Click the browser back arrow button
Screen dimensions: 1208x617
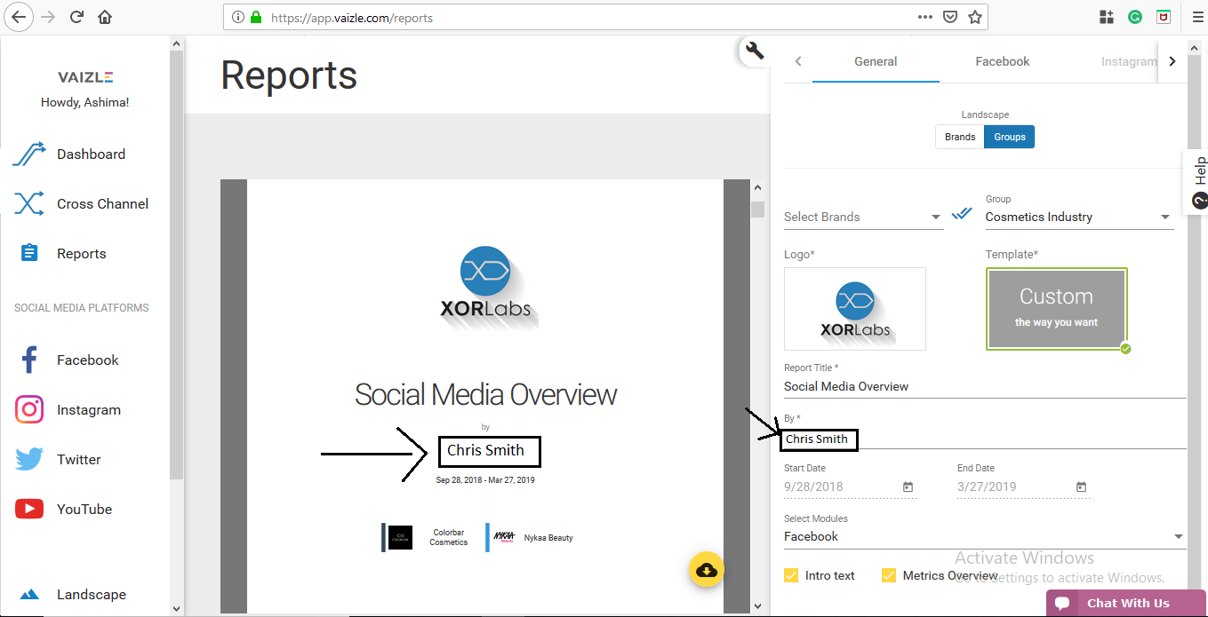19,17
